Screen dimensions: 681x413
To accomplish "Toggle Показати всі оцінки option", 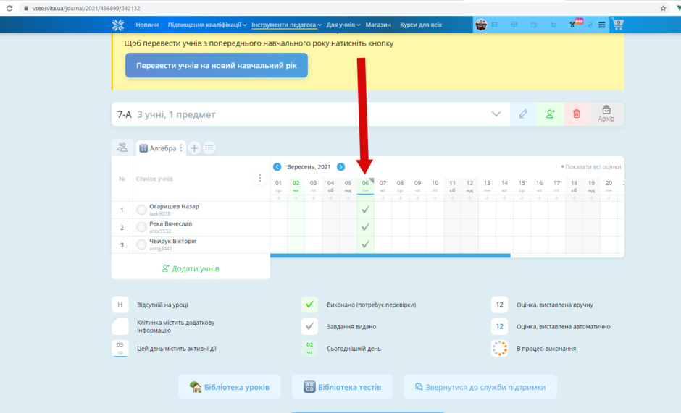I will (x=590, y=166).
